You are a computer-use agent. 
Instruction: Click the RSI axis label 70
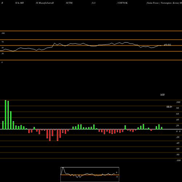3,42
